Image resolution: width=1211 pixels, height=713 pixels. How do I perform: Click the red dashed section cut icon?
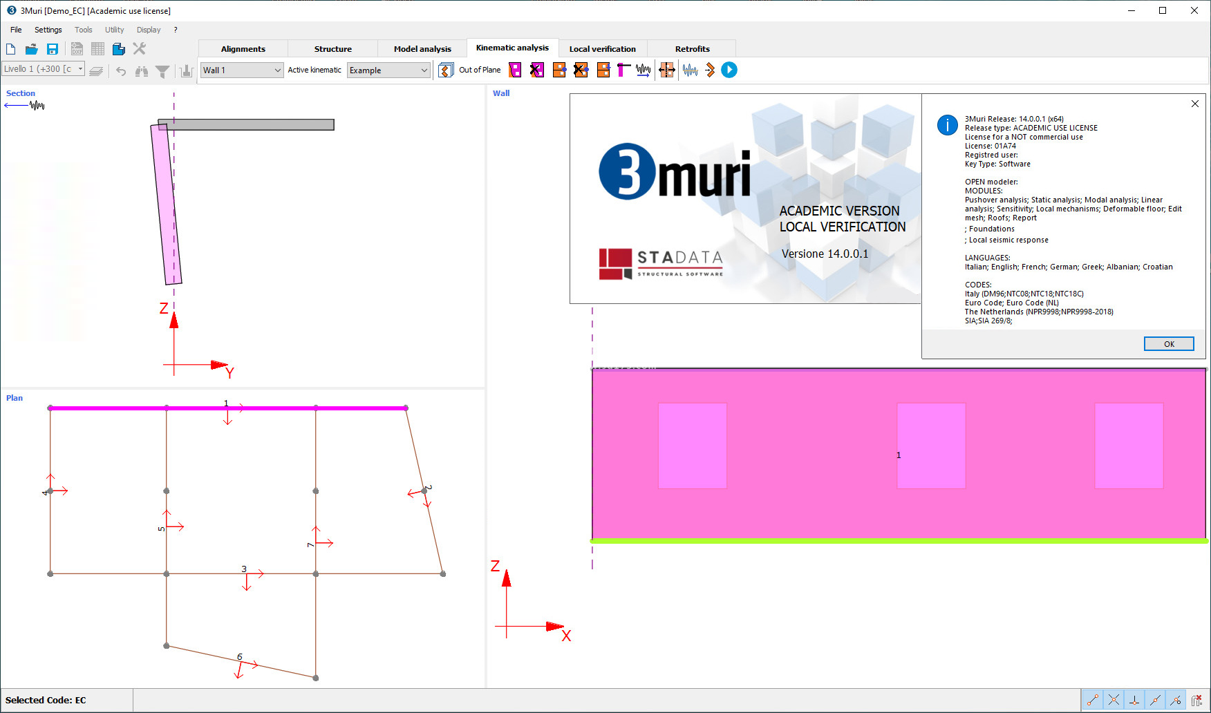click(x=667, y=70)
